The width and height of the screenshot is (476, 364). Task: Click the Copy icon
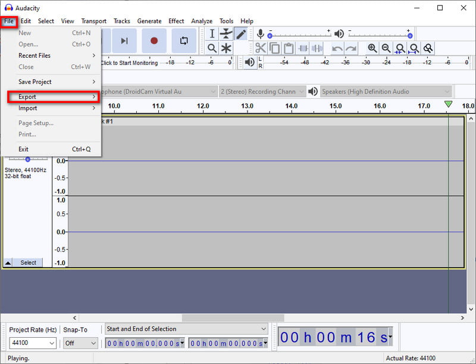[274, 48]
